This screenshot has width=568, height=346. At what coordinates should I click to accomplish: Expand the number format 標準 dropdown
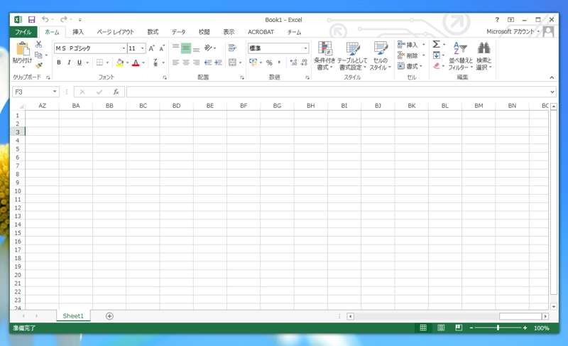(305, 48)
